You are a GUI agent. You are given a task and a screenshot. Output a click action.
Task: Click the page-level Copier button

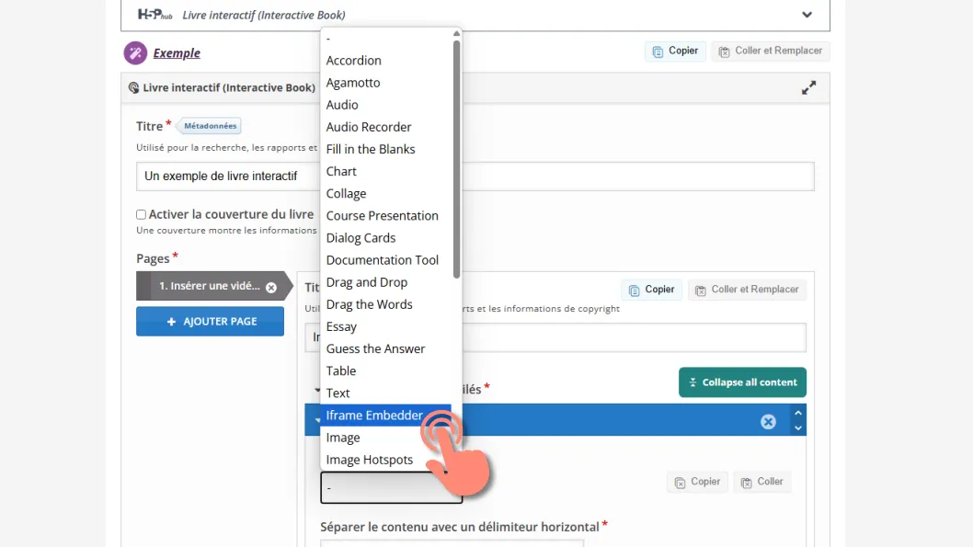[x=651, y=290]
